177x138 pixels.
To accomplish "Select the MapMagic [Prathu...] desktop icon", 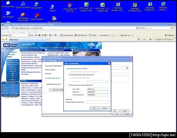I will click(163, 6).
